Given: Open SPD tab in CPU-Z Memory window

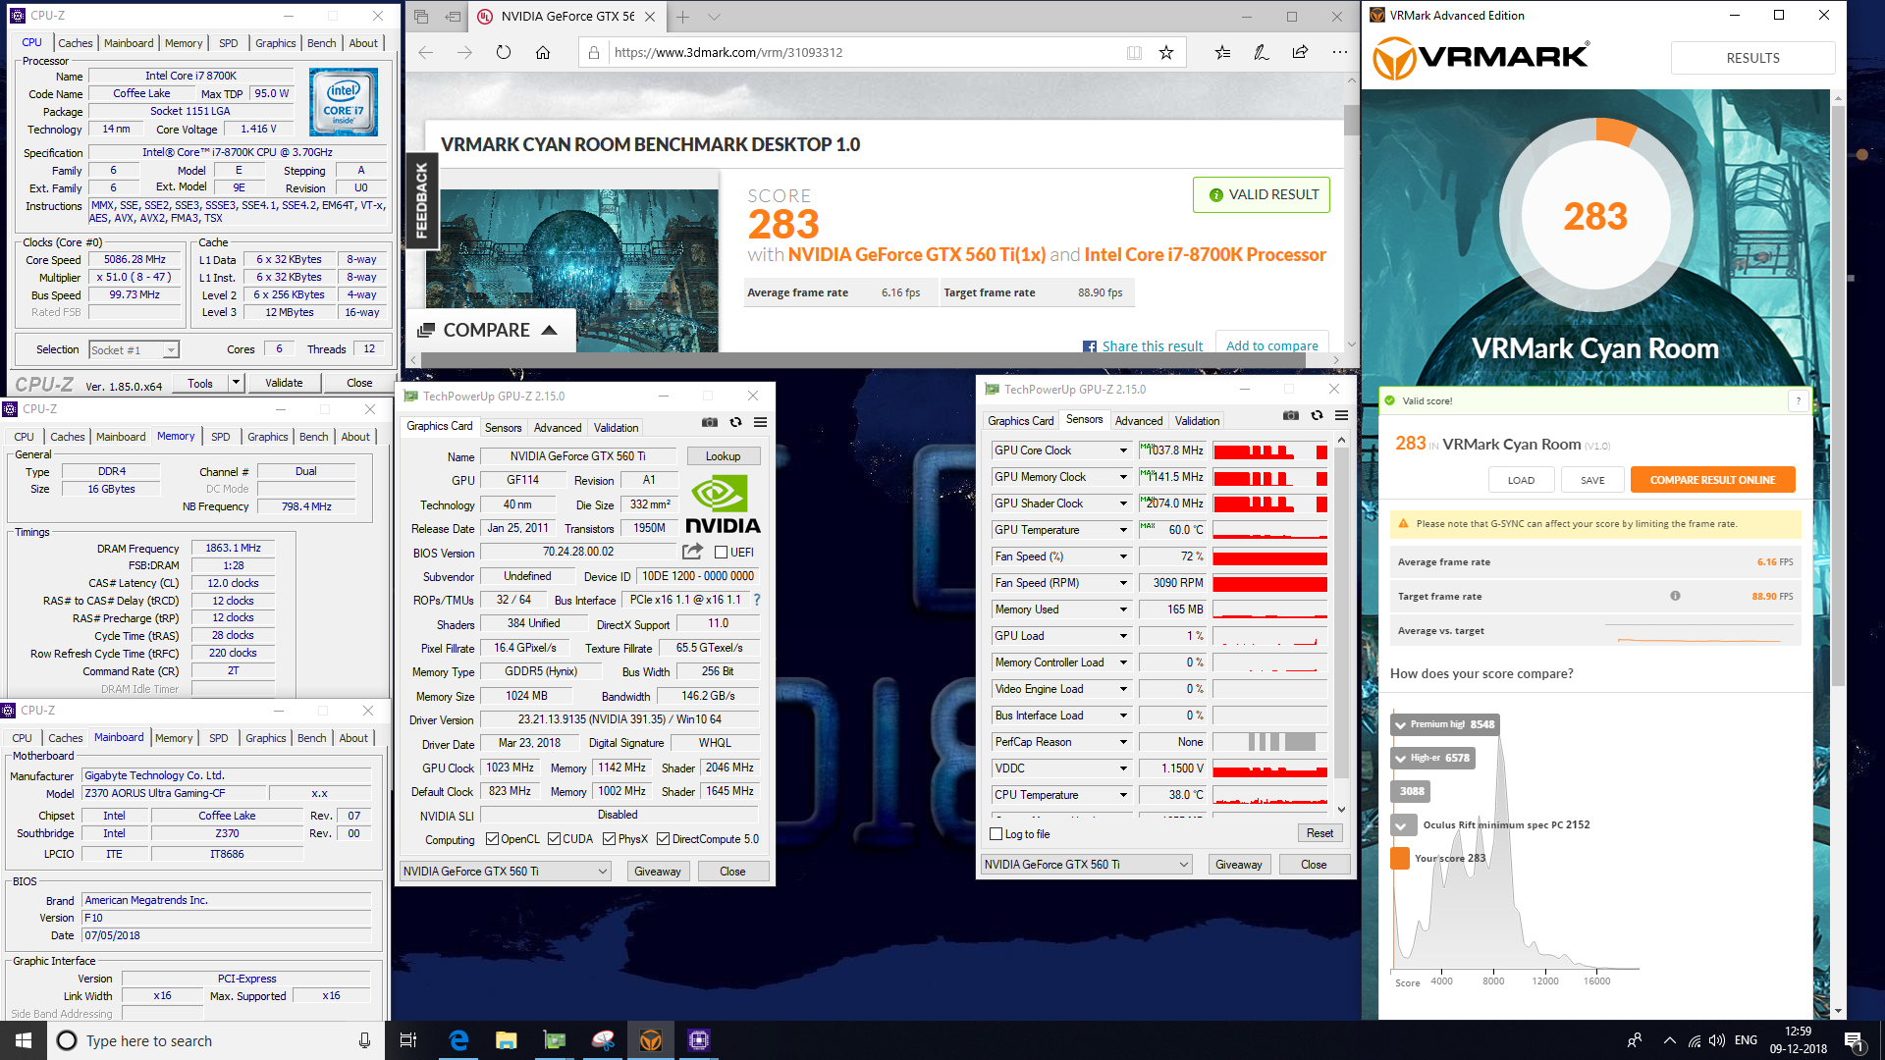Looking at the screenshot, I should pyautogui.click(x=221, y=437).
